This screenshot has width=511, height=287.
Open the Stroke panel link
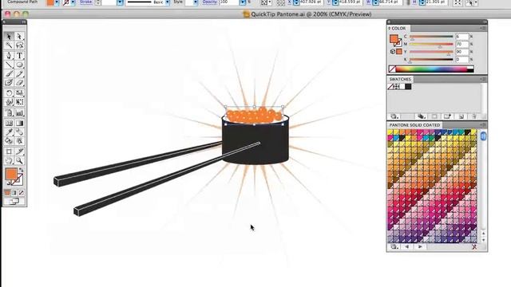pos(86,2)
